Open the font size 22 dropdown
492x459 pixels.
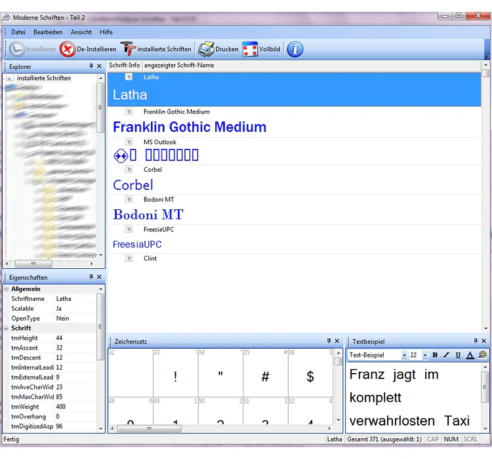pyautogui.click(x=425, y=355)
